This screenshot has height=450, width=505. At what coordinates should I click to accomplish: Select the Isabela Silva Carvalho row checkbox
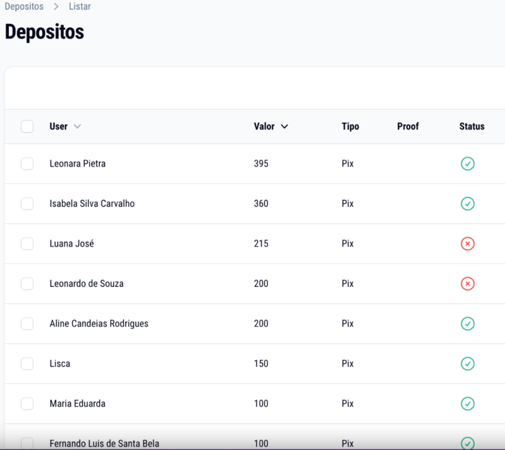point(27,203)
